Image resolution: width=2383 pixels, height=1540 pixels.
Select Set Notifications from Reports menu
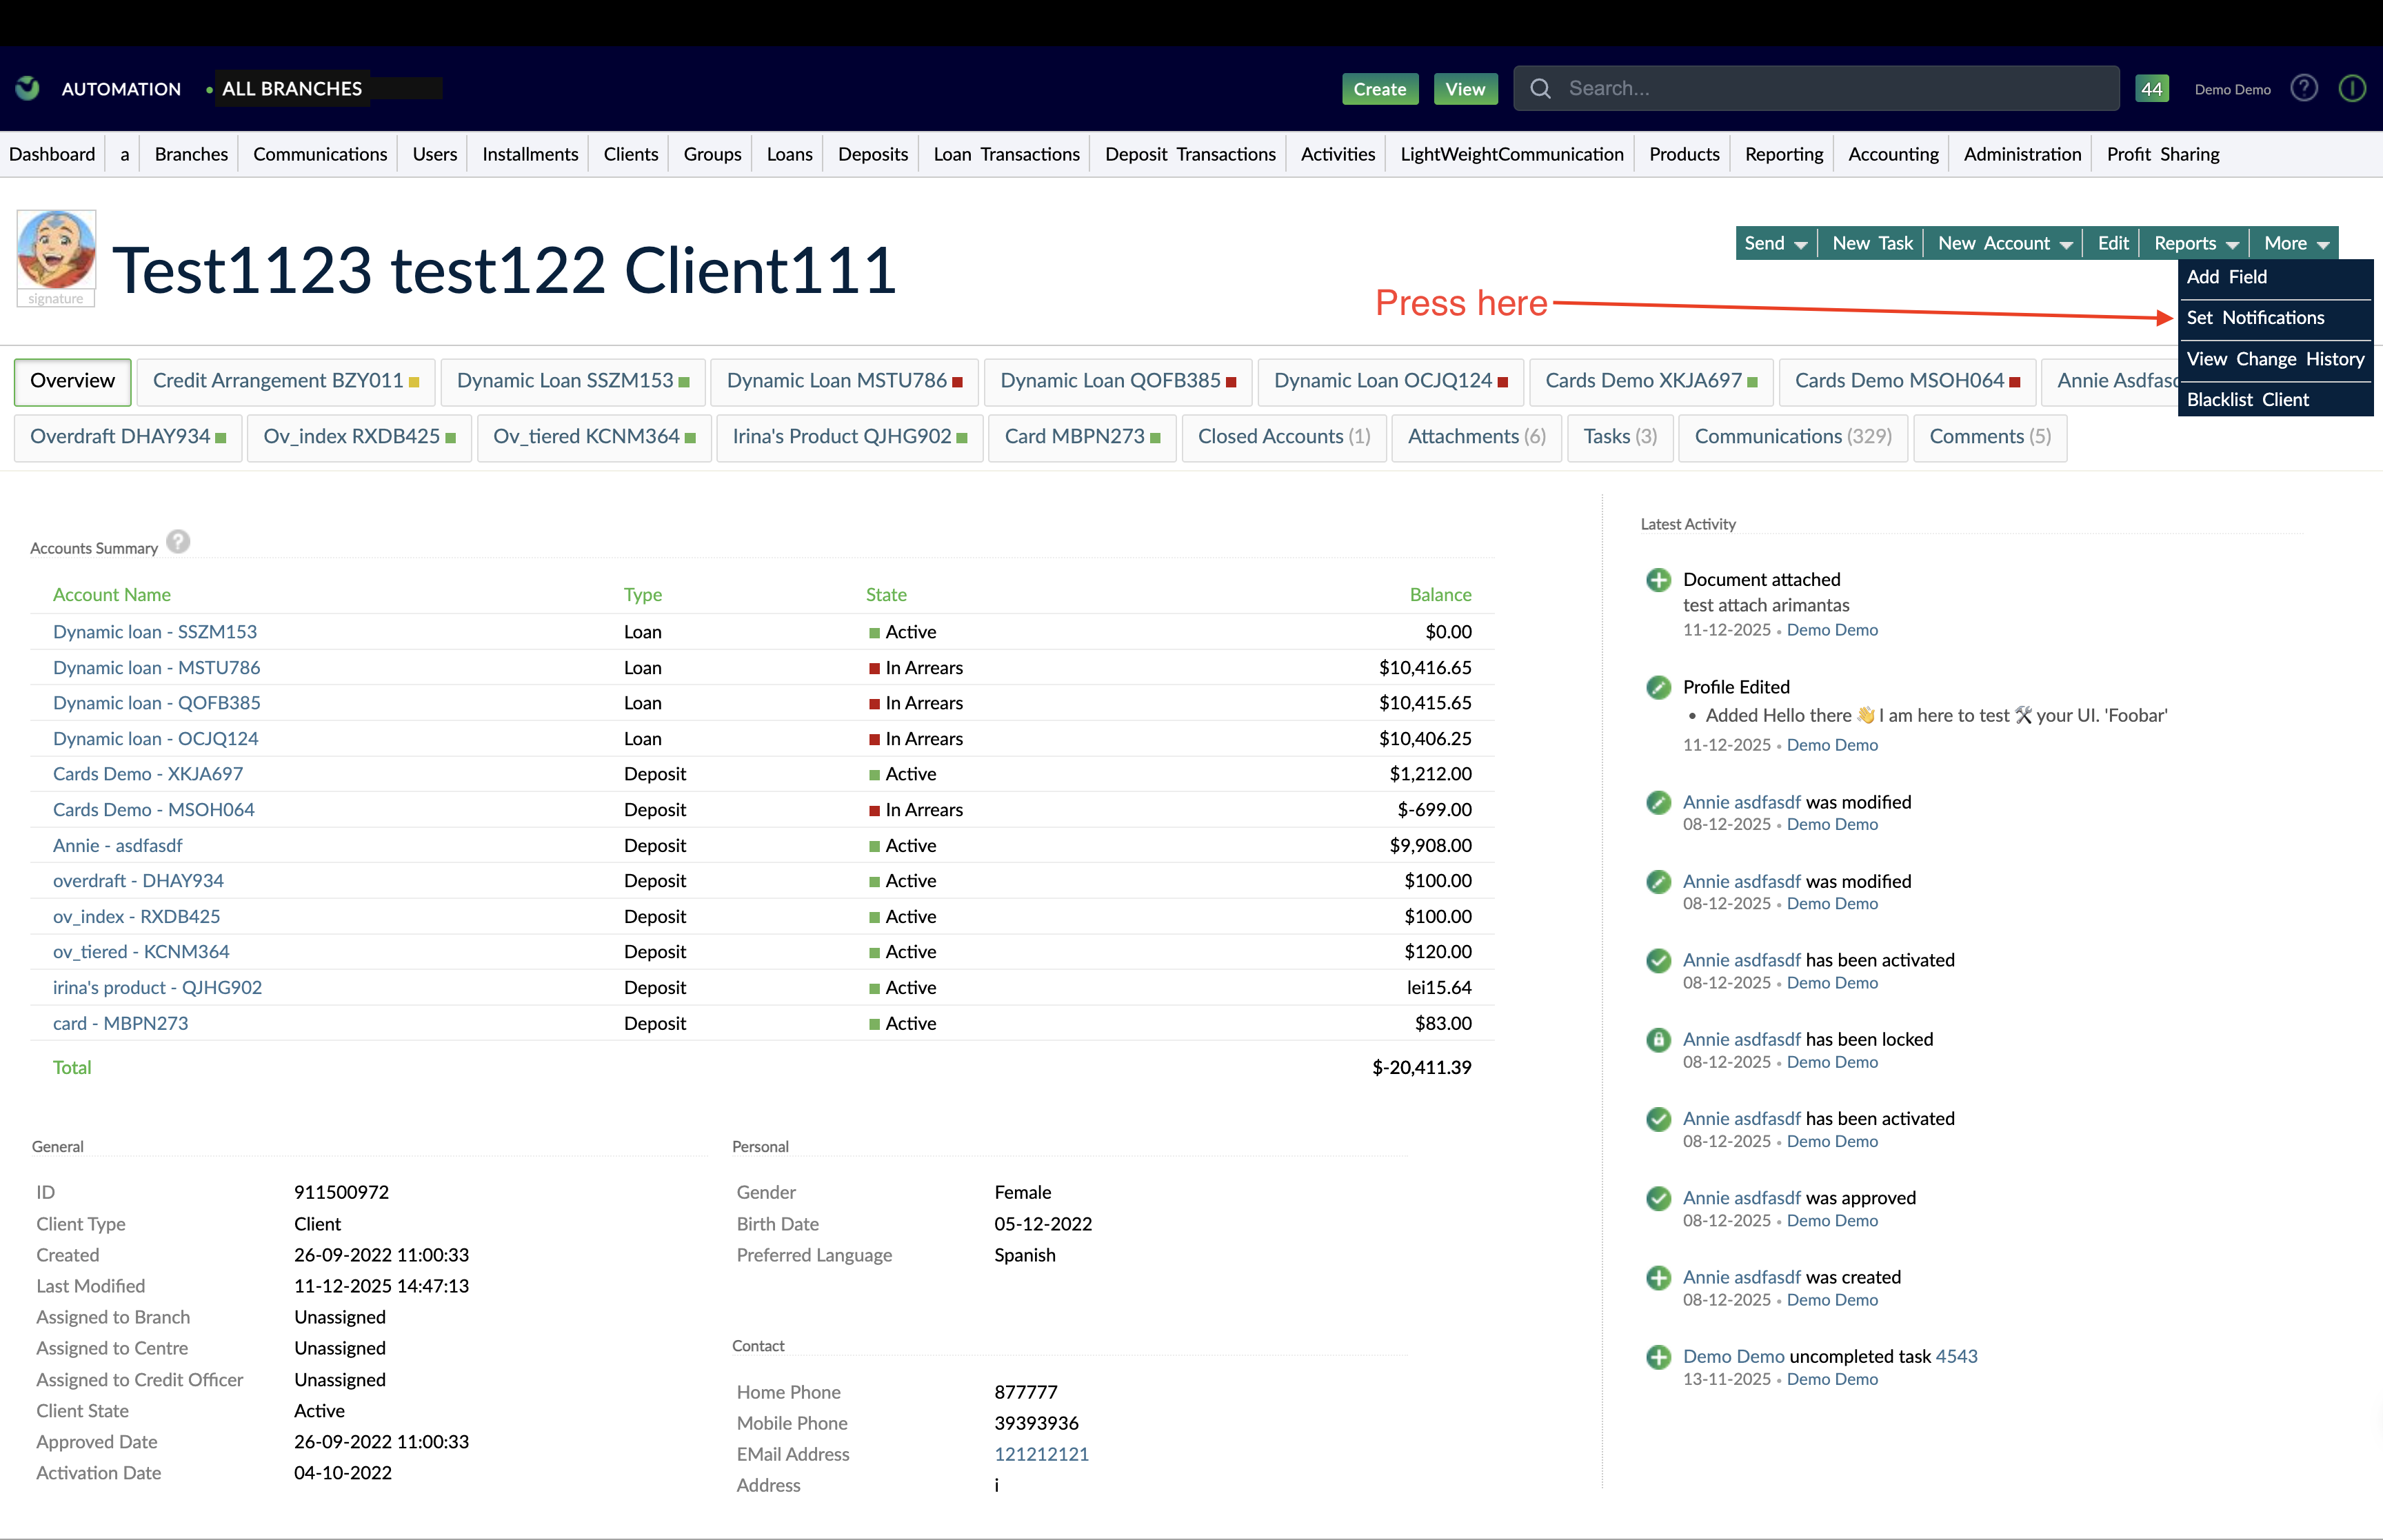pos(2256,317)
